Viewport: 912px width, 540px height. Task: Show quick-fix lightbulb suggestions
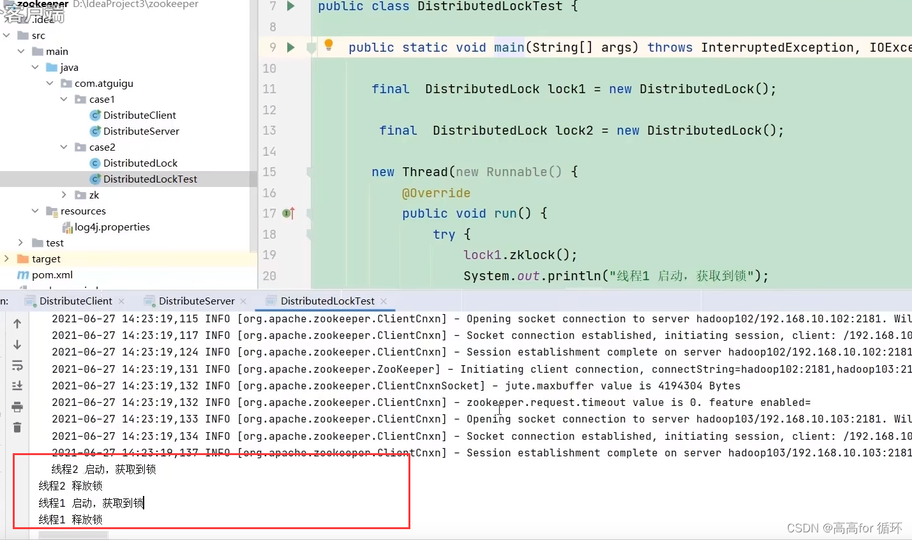[x=329, y=45]
